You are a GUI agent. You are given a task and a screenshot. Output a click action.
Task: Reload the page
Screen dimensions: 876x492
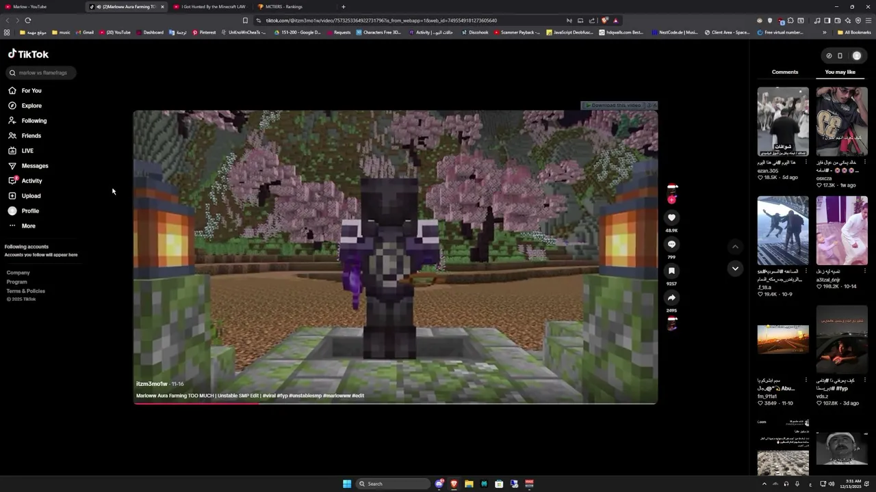click(27, 20)
